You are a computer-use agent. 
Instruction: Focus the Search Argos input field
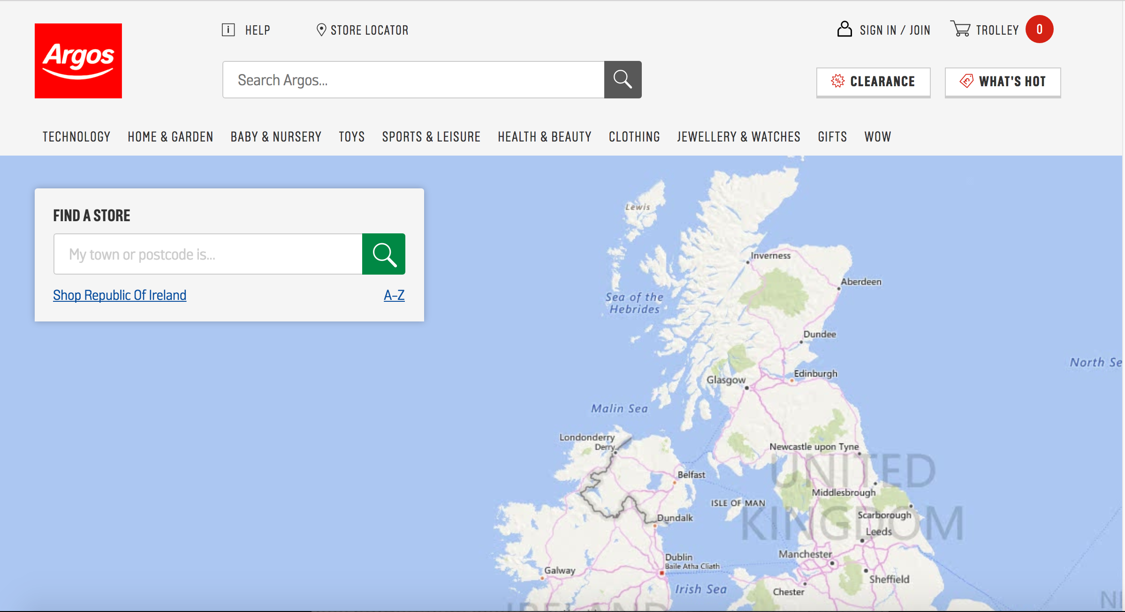click(x=414, y=80)
